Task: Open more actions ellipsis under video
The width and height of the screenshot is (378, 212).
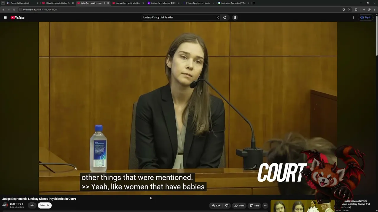Action: point(265,206)
